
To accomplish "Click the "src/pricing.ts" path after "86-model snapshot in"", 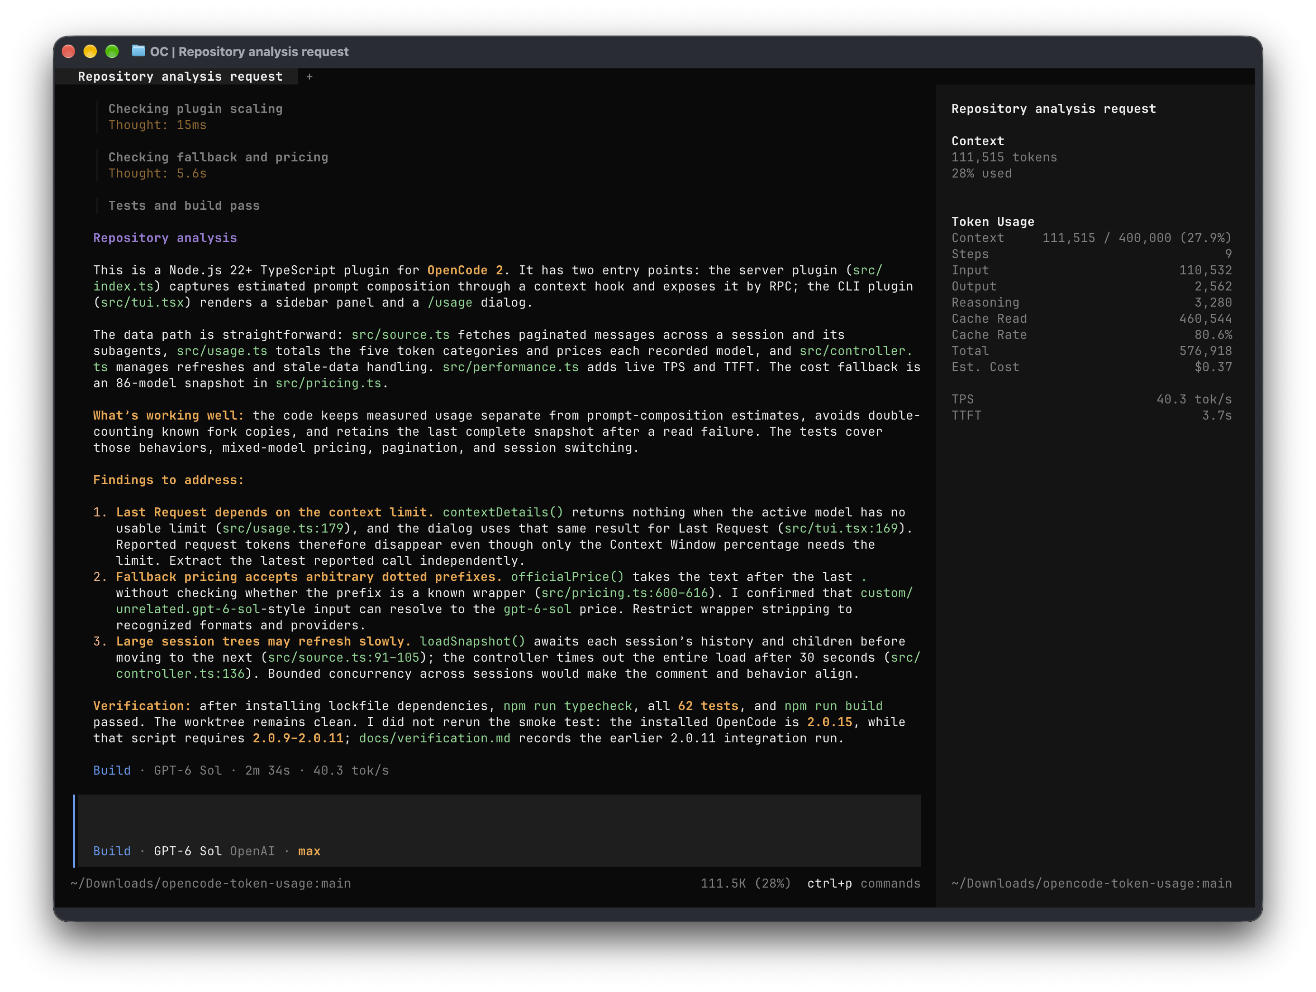I will [x=328, y=383].
